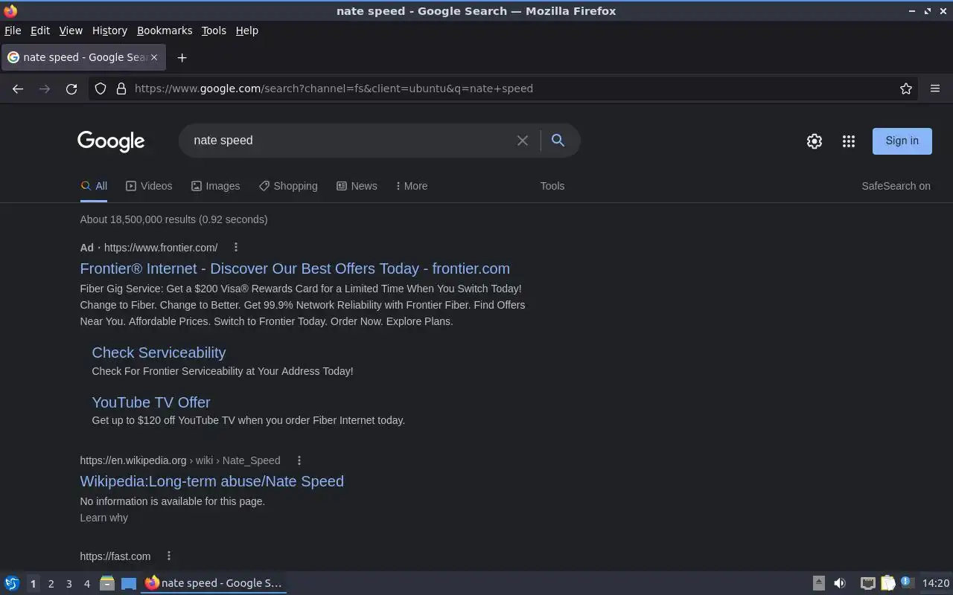Open the Check Serviceability link
Viewport: 953px width, 595px height.
pos(159,353)
